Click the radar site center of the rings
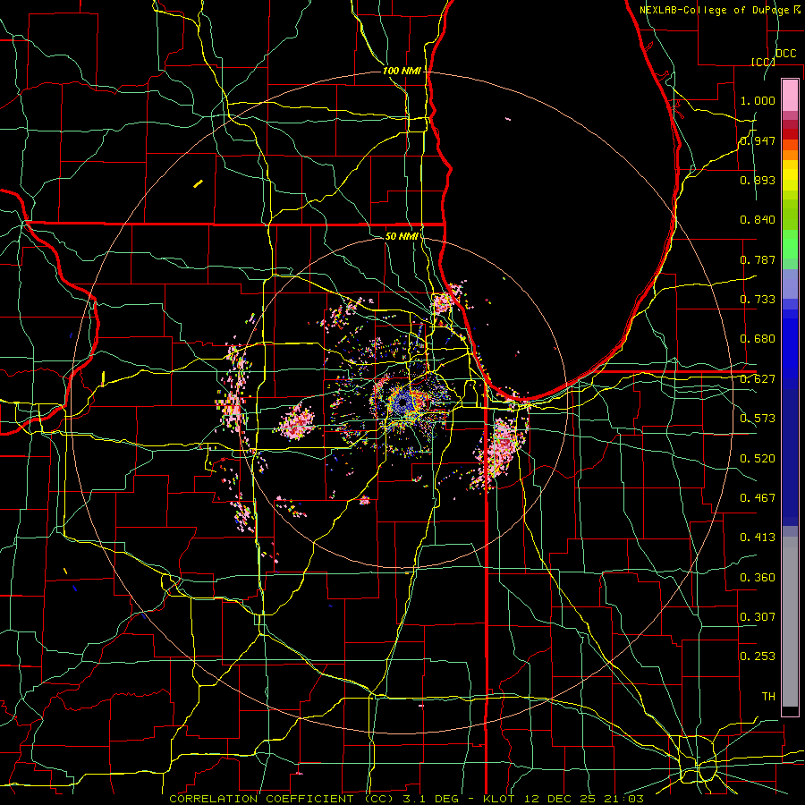Image resolution: width=805 pixels, height=805 pixels. click(402, 402)
